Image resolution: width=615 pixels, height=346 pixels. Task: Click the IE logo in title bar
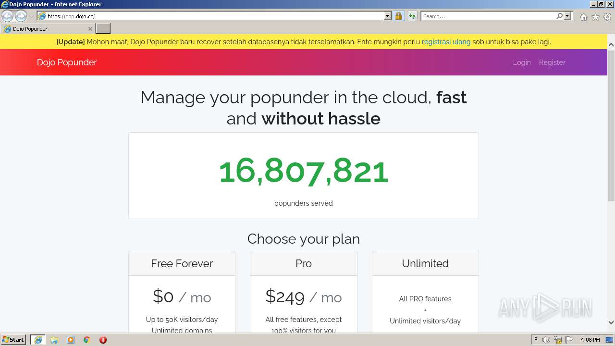5,4
